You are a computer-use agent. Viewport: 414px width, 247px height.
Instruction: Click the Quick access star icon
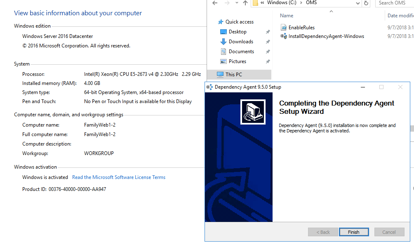pyautogui.click(x=221, y=22)
